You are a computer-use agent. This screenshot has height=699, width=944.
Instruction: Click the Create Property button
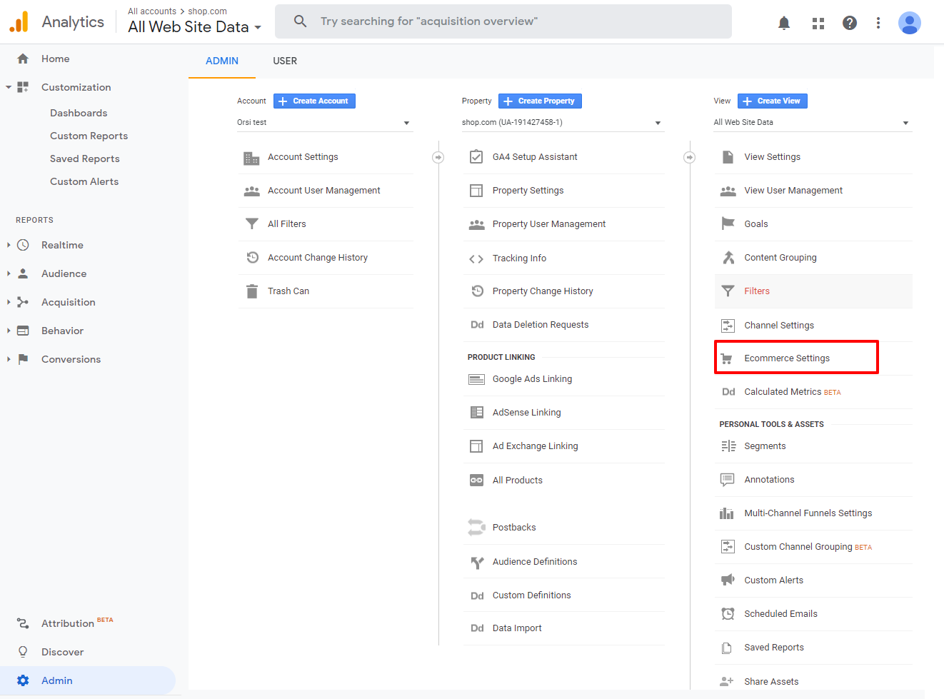click(x=540, y=101)
